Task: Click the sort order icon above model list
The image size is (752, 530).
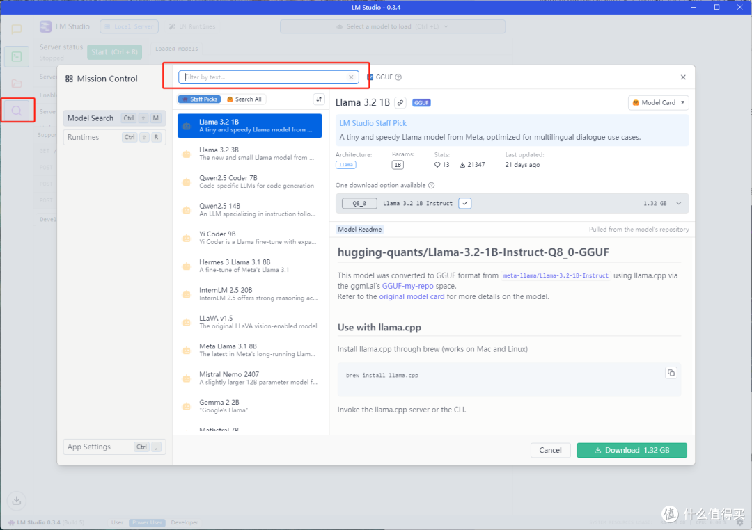Action: tap(319, 99)
